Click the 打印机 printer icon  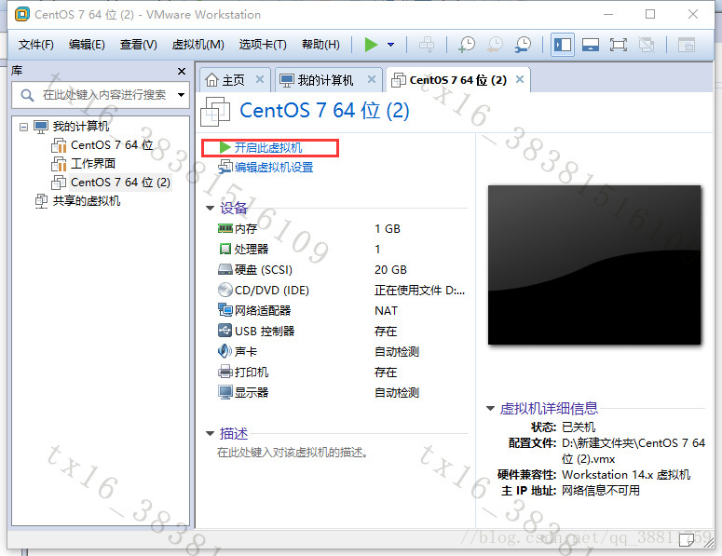tap(225, 372)
